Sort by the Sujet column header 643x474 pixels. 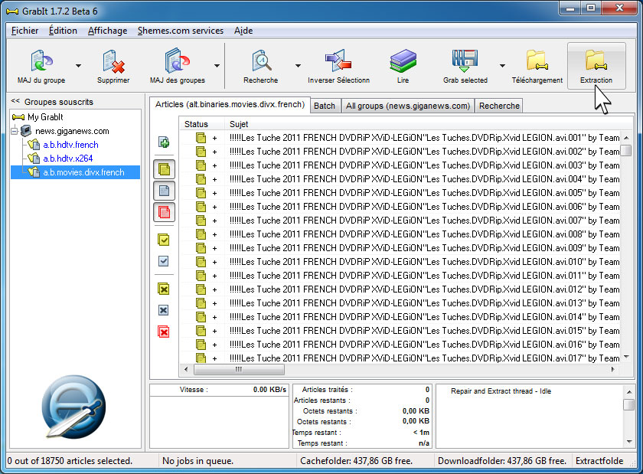click(239, 124)
